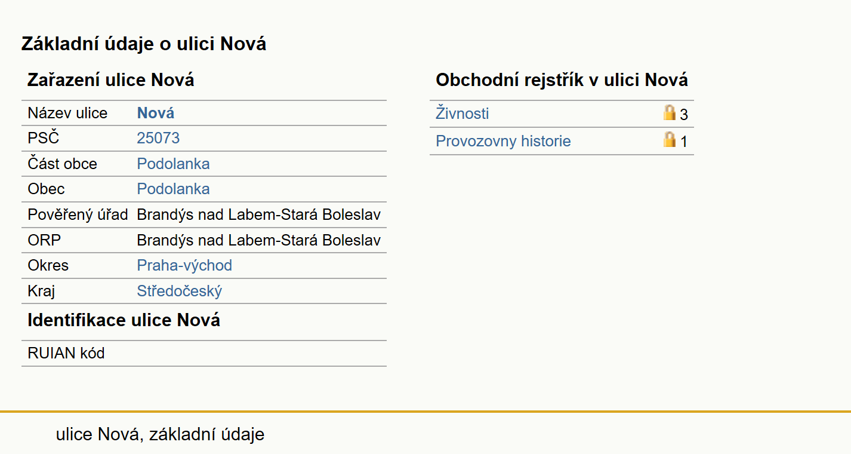Open the Praha-východ district link

click(x=184, y=265)
